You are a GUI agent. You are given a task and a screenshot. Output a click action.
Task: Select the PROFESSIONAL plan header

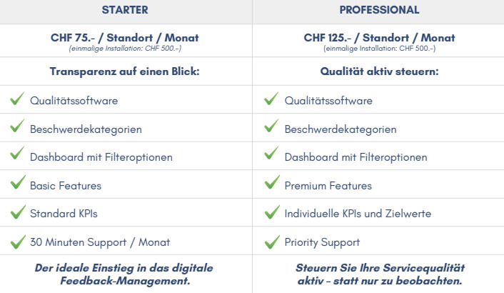coord(379,10)
